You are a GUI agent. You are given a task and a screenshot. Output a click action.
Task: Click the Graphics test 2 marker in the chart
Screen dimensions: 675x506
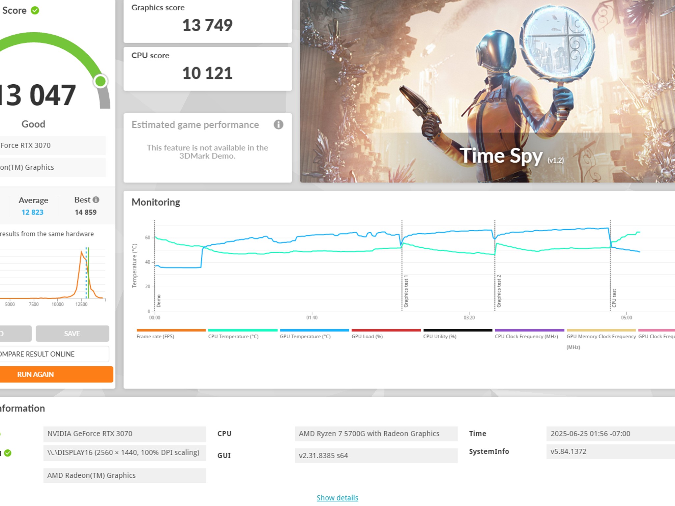(499, 291)
